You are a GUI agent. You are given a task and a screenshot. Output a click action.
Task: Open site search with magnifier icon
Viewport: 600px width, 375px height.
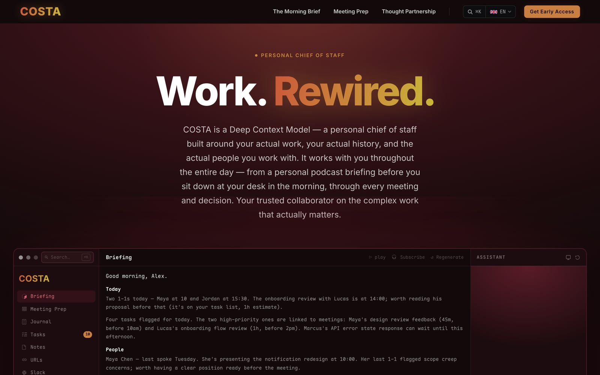point(474,12)
